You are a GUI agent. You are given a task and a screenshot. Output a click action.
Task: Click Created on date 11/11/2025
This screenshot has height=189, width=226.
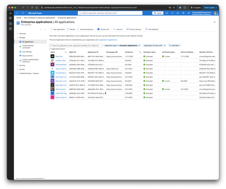(129, 56)
